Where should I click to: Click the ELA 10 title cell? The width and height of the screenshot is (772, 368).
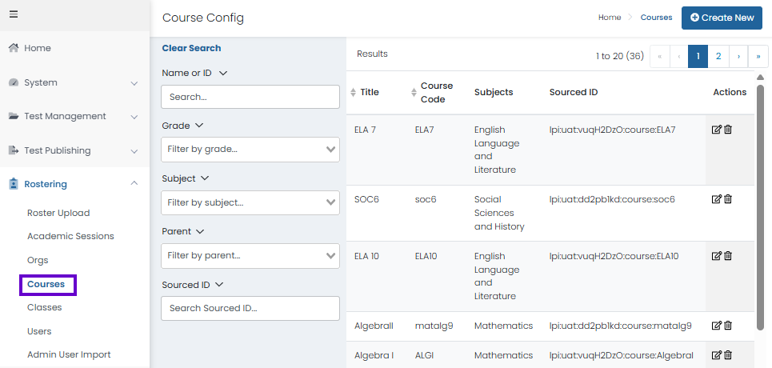pyautogui.click(x=366, y=256)
